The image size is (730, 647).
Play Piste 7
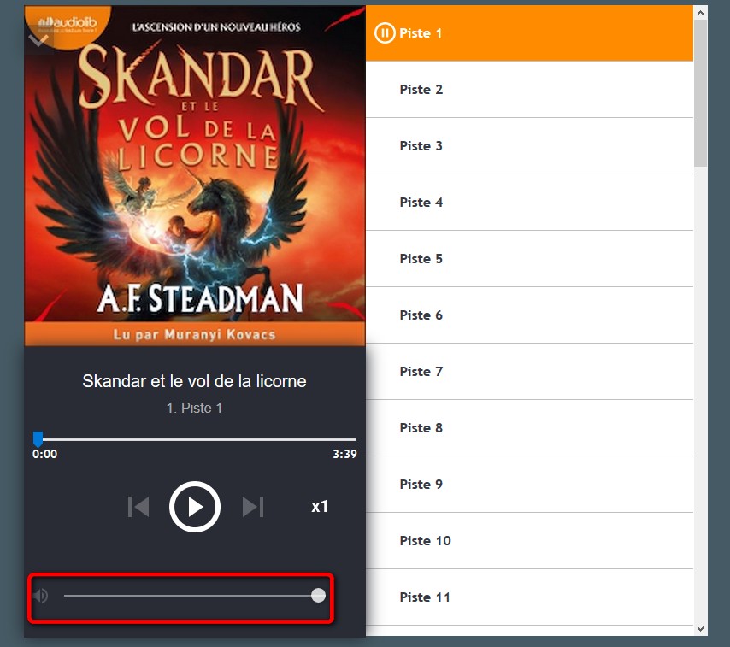(x=529, y=372)
